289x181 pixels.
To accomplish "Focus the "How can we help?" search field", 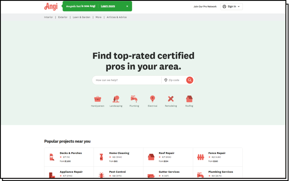I will [127, 80].
